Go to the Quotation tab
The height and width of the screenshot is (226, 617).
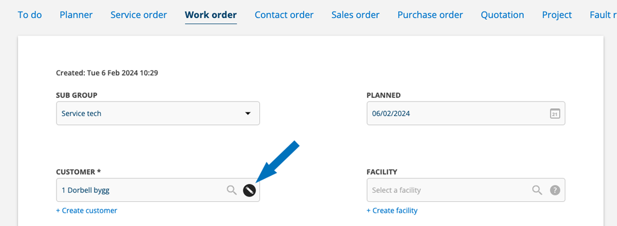[x=503, y=15]
